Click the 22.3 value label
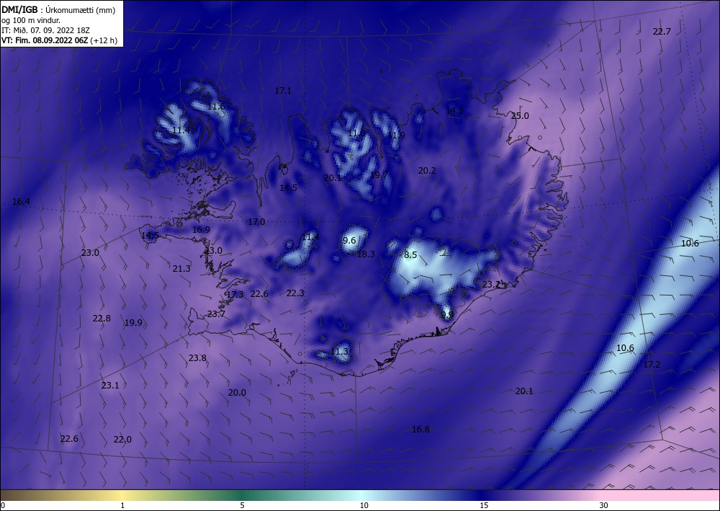The width and height of the screenshot is (720, 511). pos(295,293)
